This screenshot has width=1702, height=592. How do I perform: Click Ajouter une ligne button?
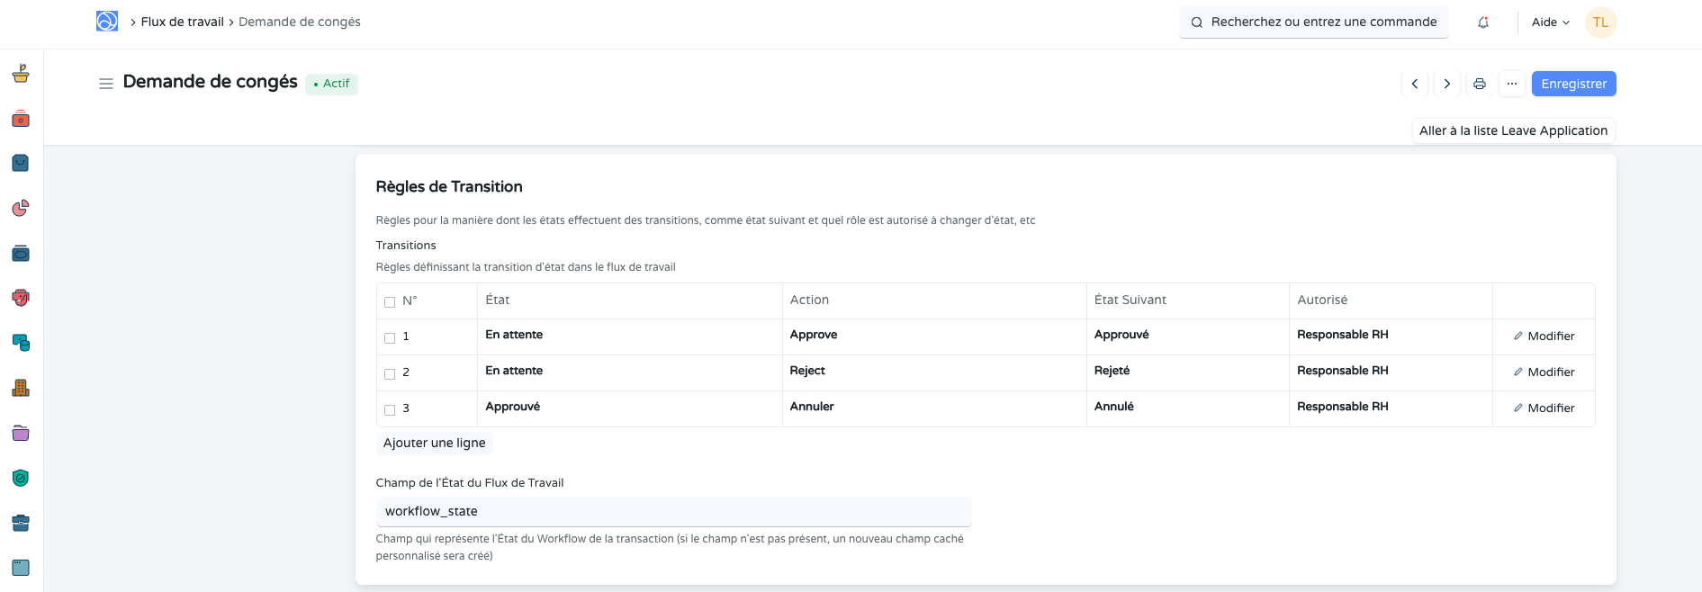click(434, 443)
